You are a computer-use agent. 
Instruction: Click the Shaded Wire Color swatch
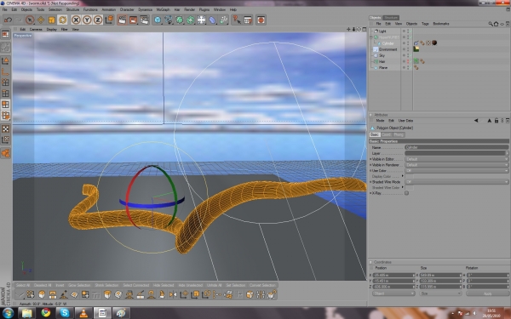pos(409,188)
